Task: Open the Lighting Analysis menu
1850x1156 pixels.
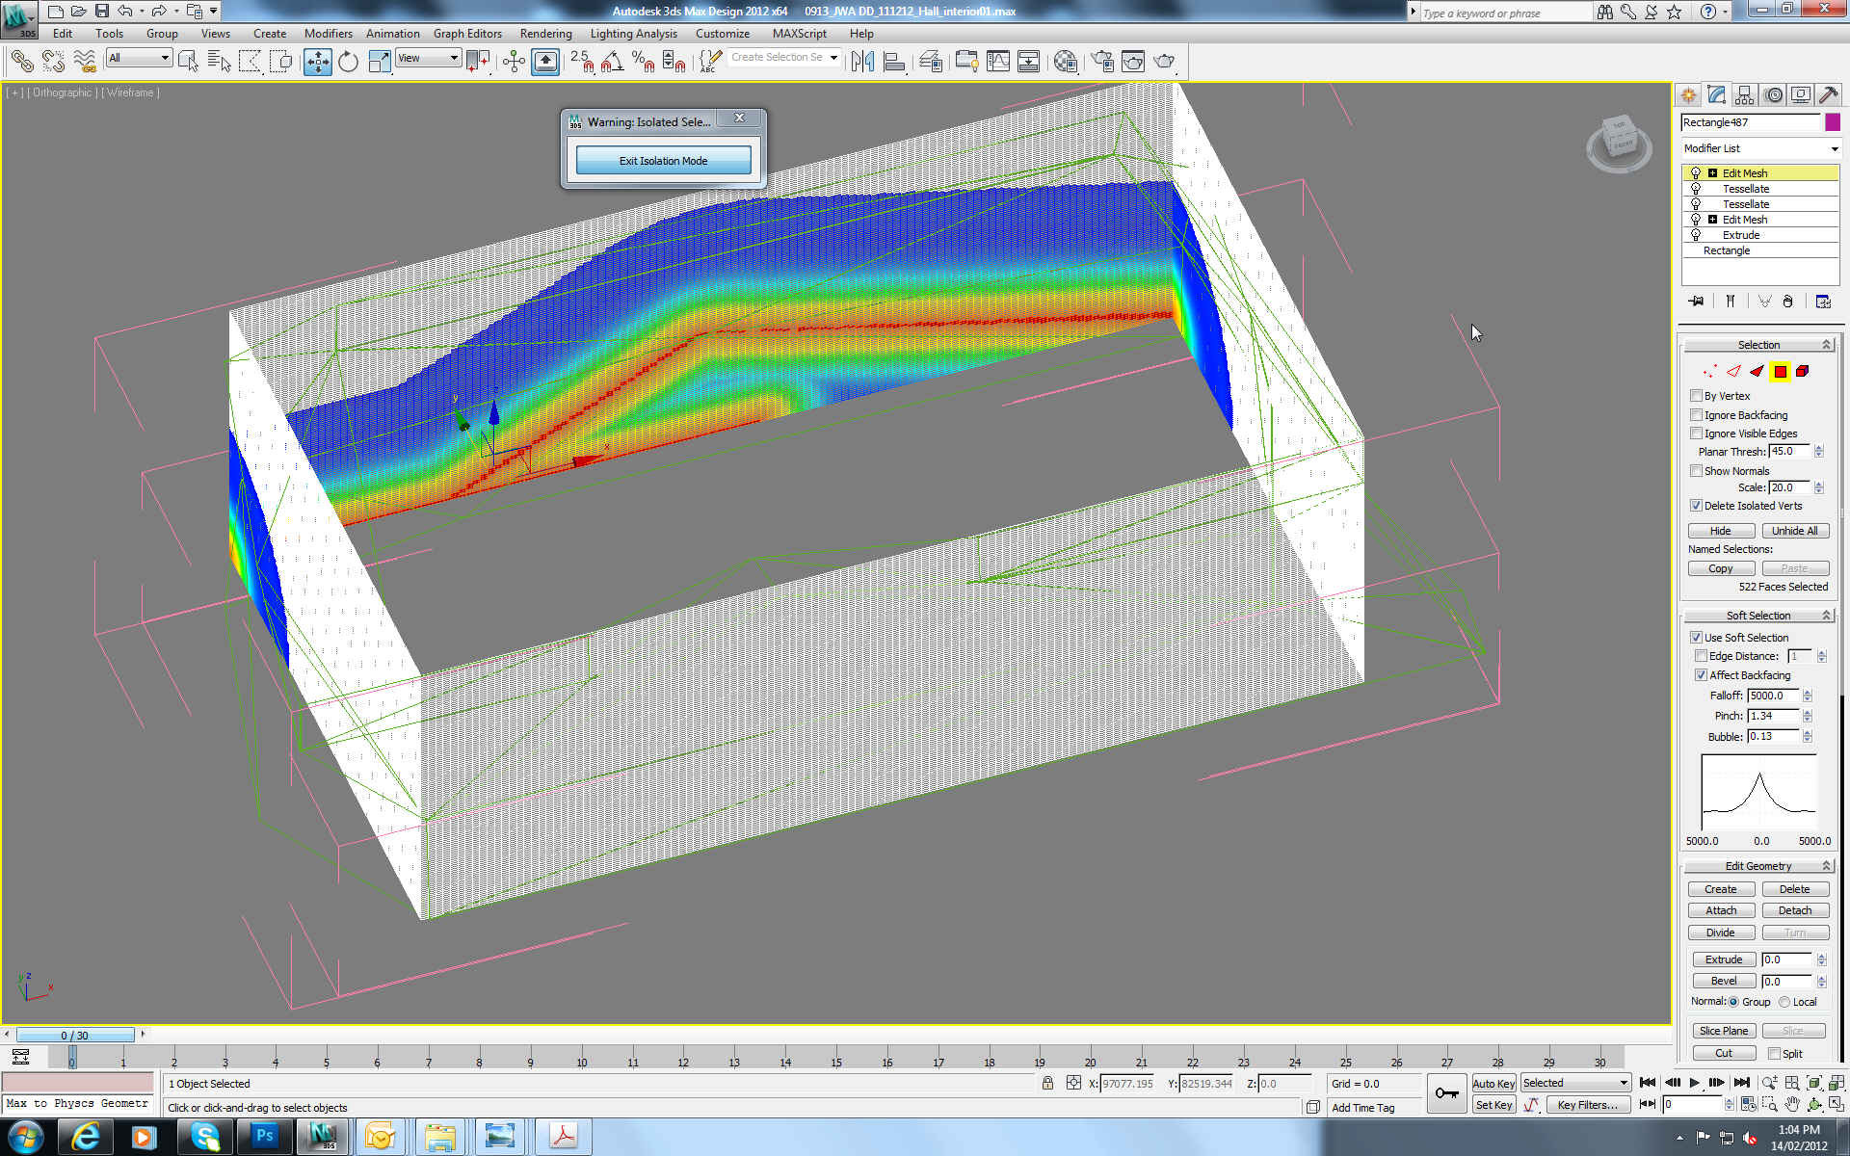Action: coord(633,34)
